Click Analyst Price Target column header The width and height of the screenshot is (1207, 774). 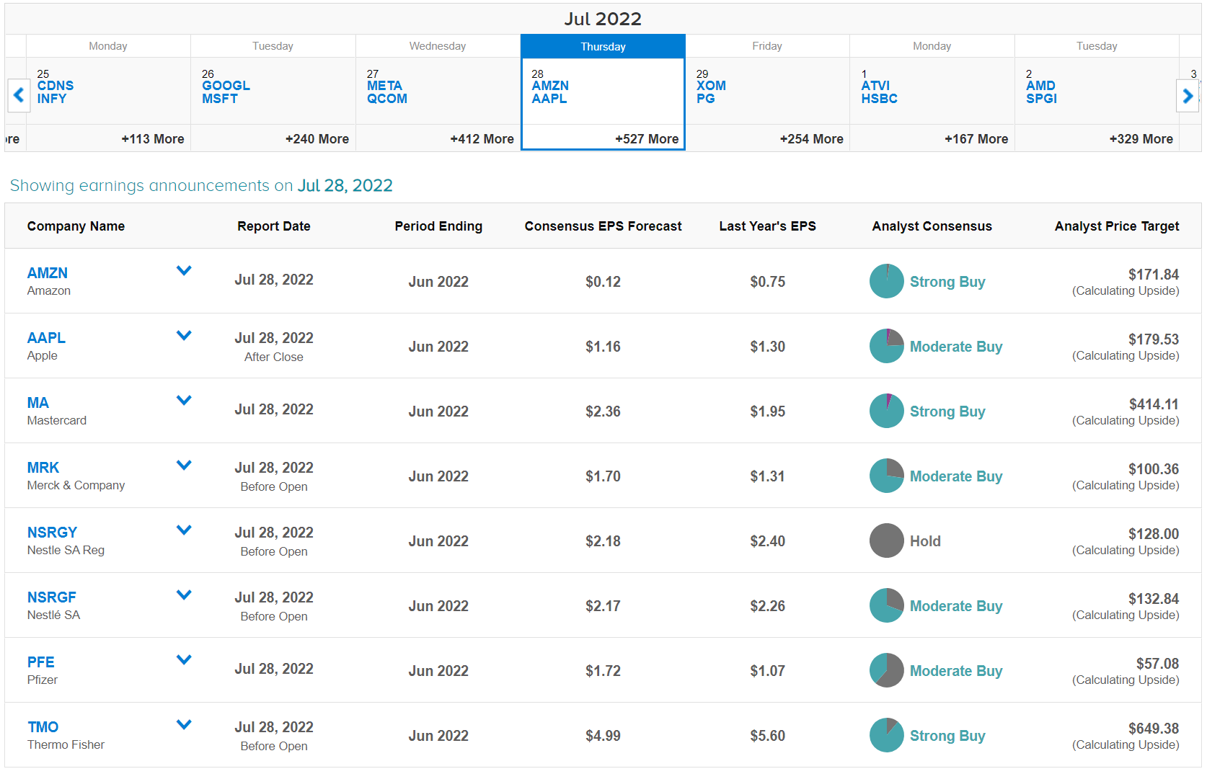pos(1117,226)
